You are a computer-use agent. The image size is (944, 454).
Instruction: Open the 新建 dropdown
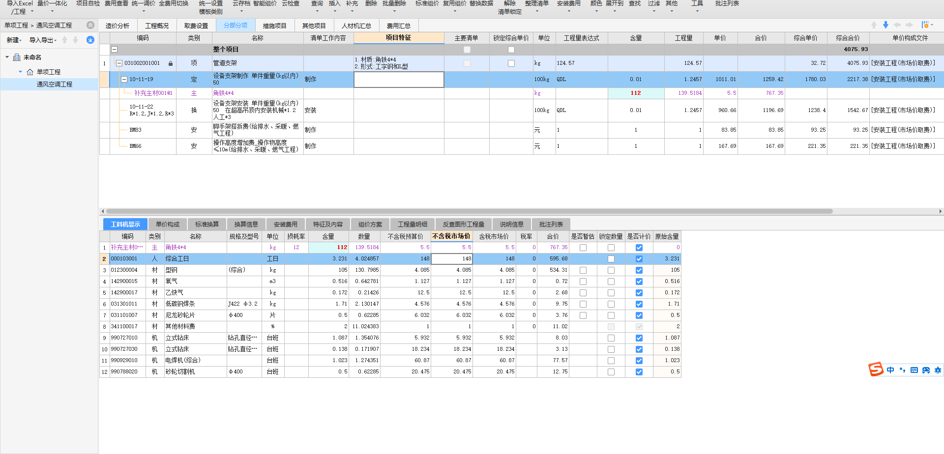[x=14, y=40]
